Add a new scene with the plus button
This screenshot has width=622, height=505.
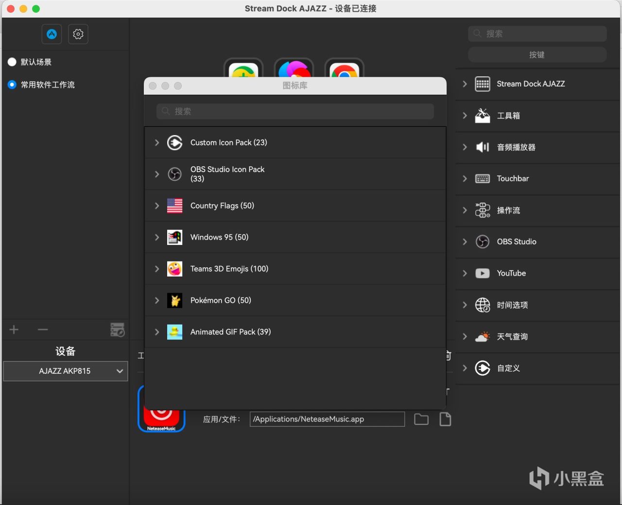coord(14,330)
